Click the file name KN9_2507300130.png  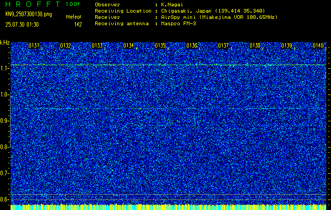28,14
